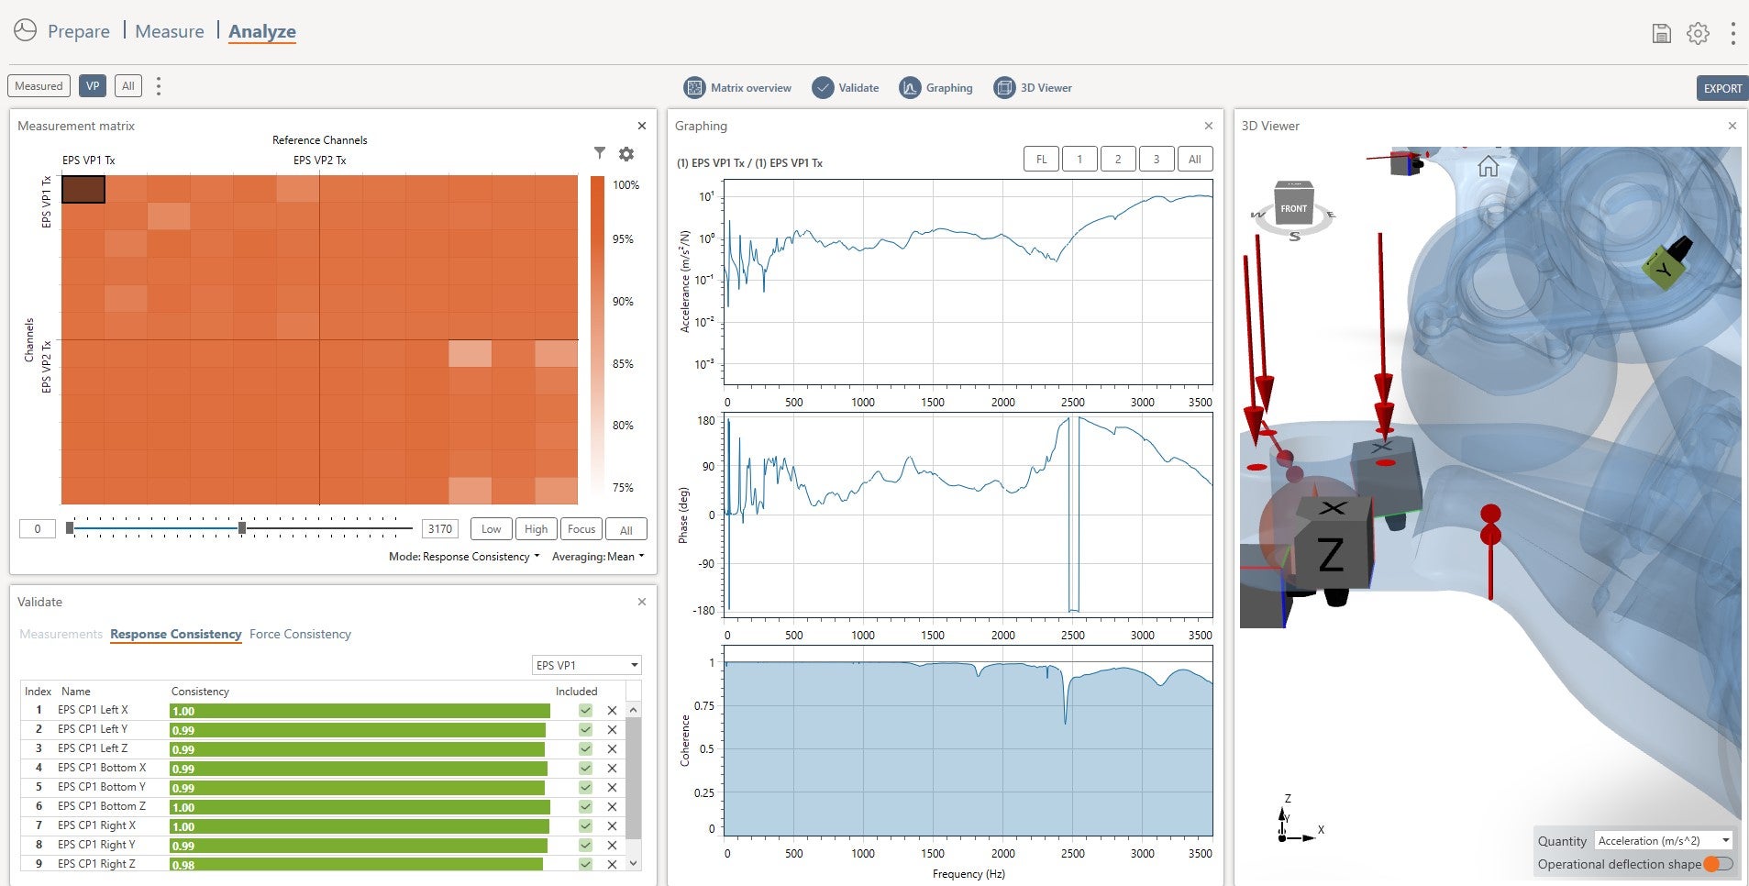
Task: Click the EXPORT button
Action: (x=1722, y=88)
